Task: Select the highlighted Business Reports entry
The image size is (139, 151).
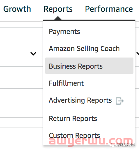Action: 89,66
